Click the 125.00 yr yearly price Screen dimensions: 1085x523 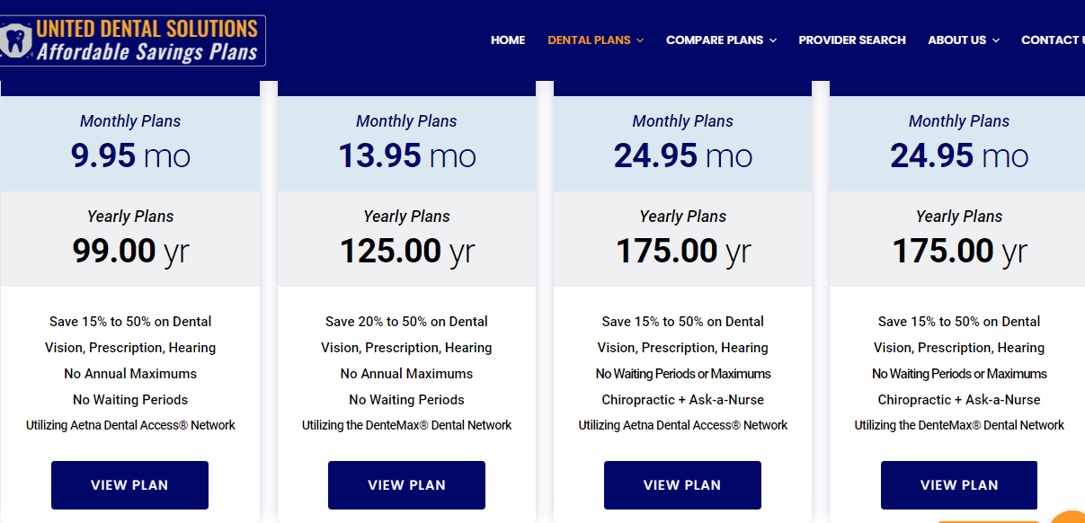pos(406,251)
